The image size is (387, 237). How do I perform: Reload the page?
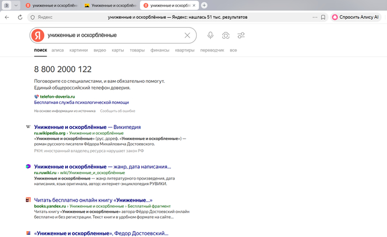(20, 17)
